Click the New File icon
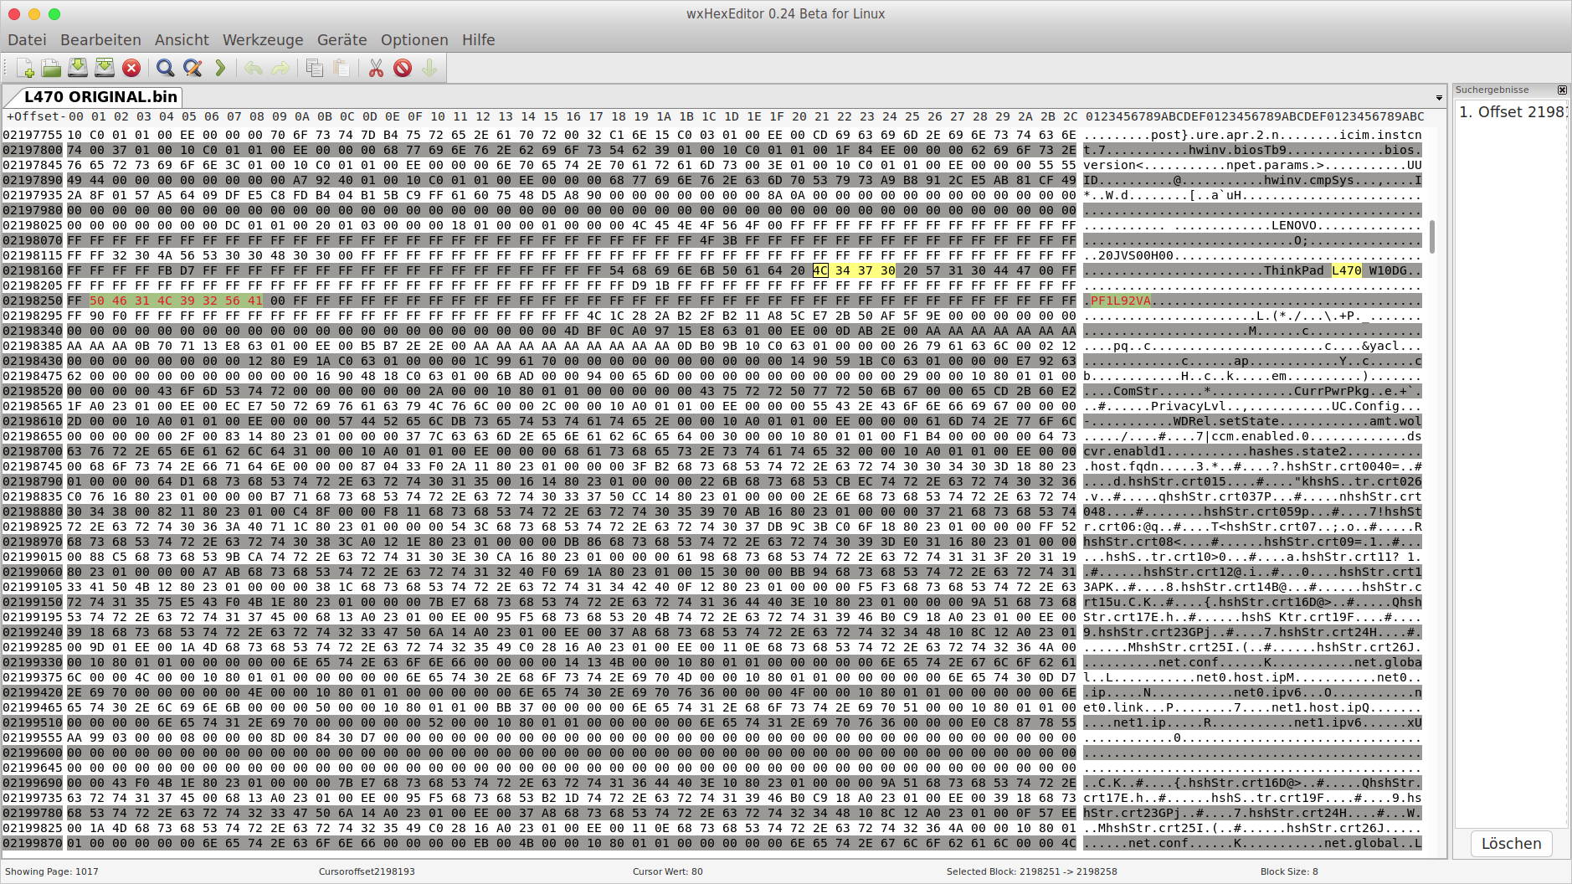1572x884 pixels. tap(25, 68)
